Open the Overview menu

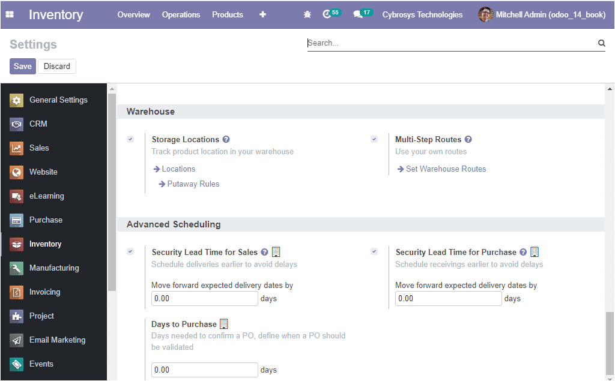(134, 14)
